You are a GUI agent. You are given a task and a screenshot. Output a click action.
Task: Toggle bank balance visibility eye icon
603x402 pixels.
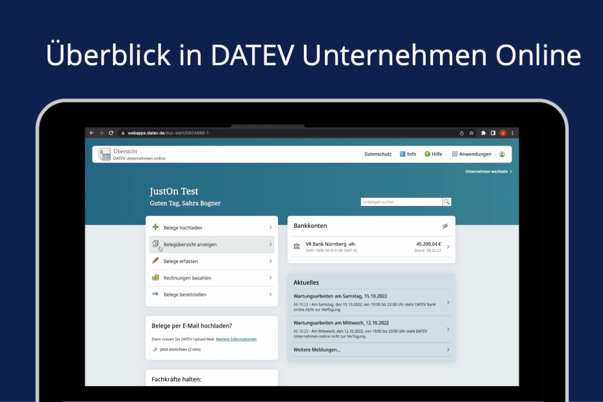(x=445, y=226)
